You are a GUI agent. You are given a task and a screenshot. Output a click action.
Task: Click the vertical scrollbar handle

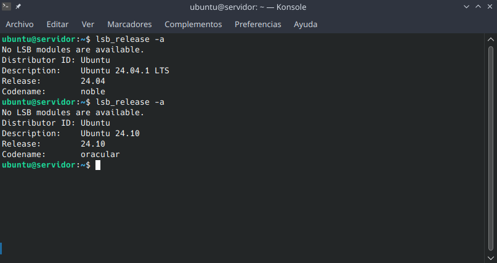pos(491,149)
